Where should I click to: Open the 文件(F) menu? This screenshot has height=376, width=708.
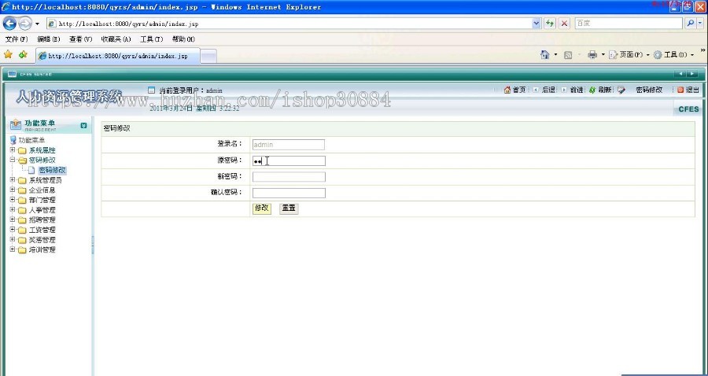coord(17,39)
